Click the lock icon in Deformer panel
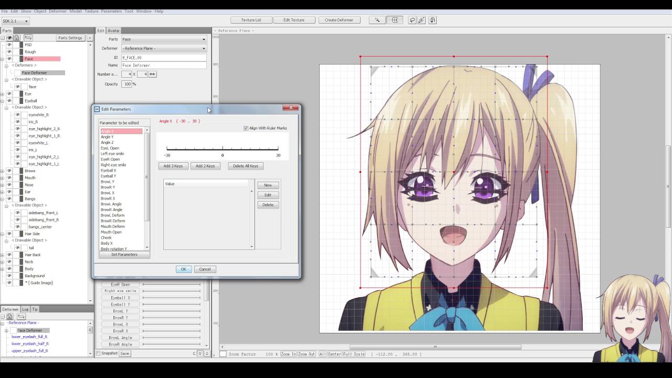672x378 pixels. (9, 317)
